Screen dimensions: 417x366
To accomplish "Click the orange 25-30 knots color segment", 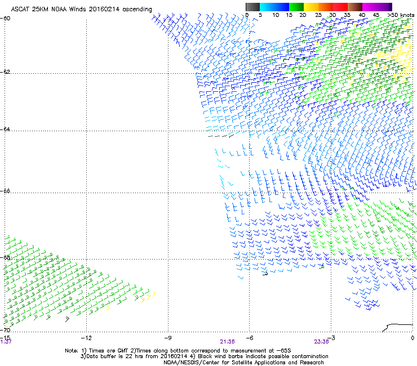I will click(x=325, y=7).
